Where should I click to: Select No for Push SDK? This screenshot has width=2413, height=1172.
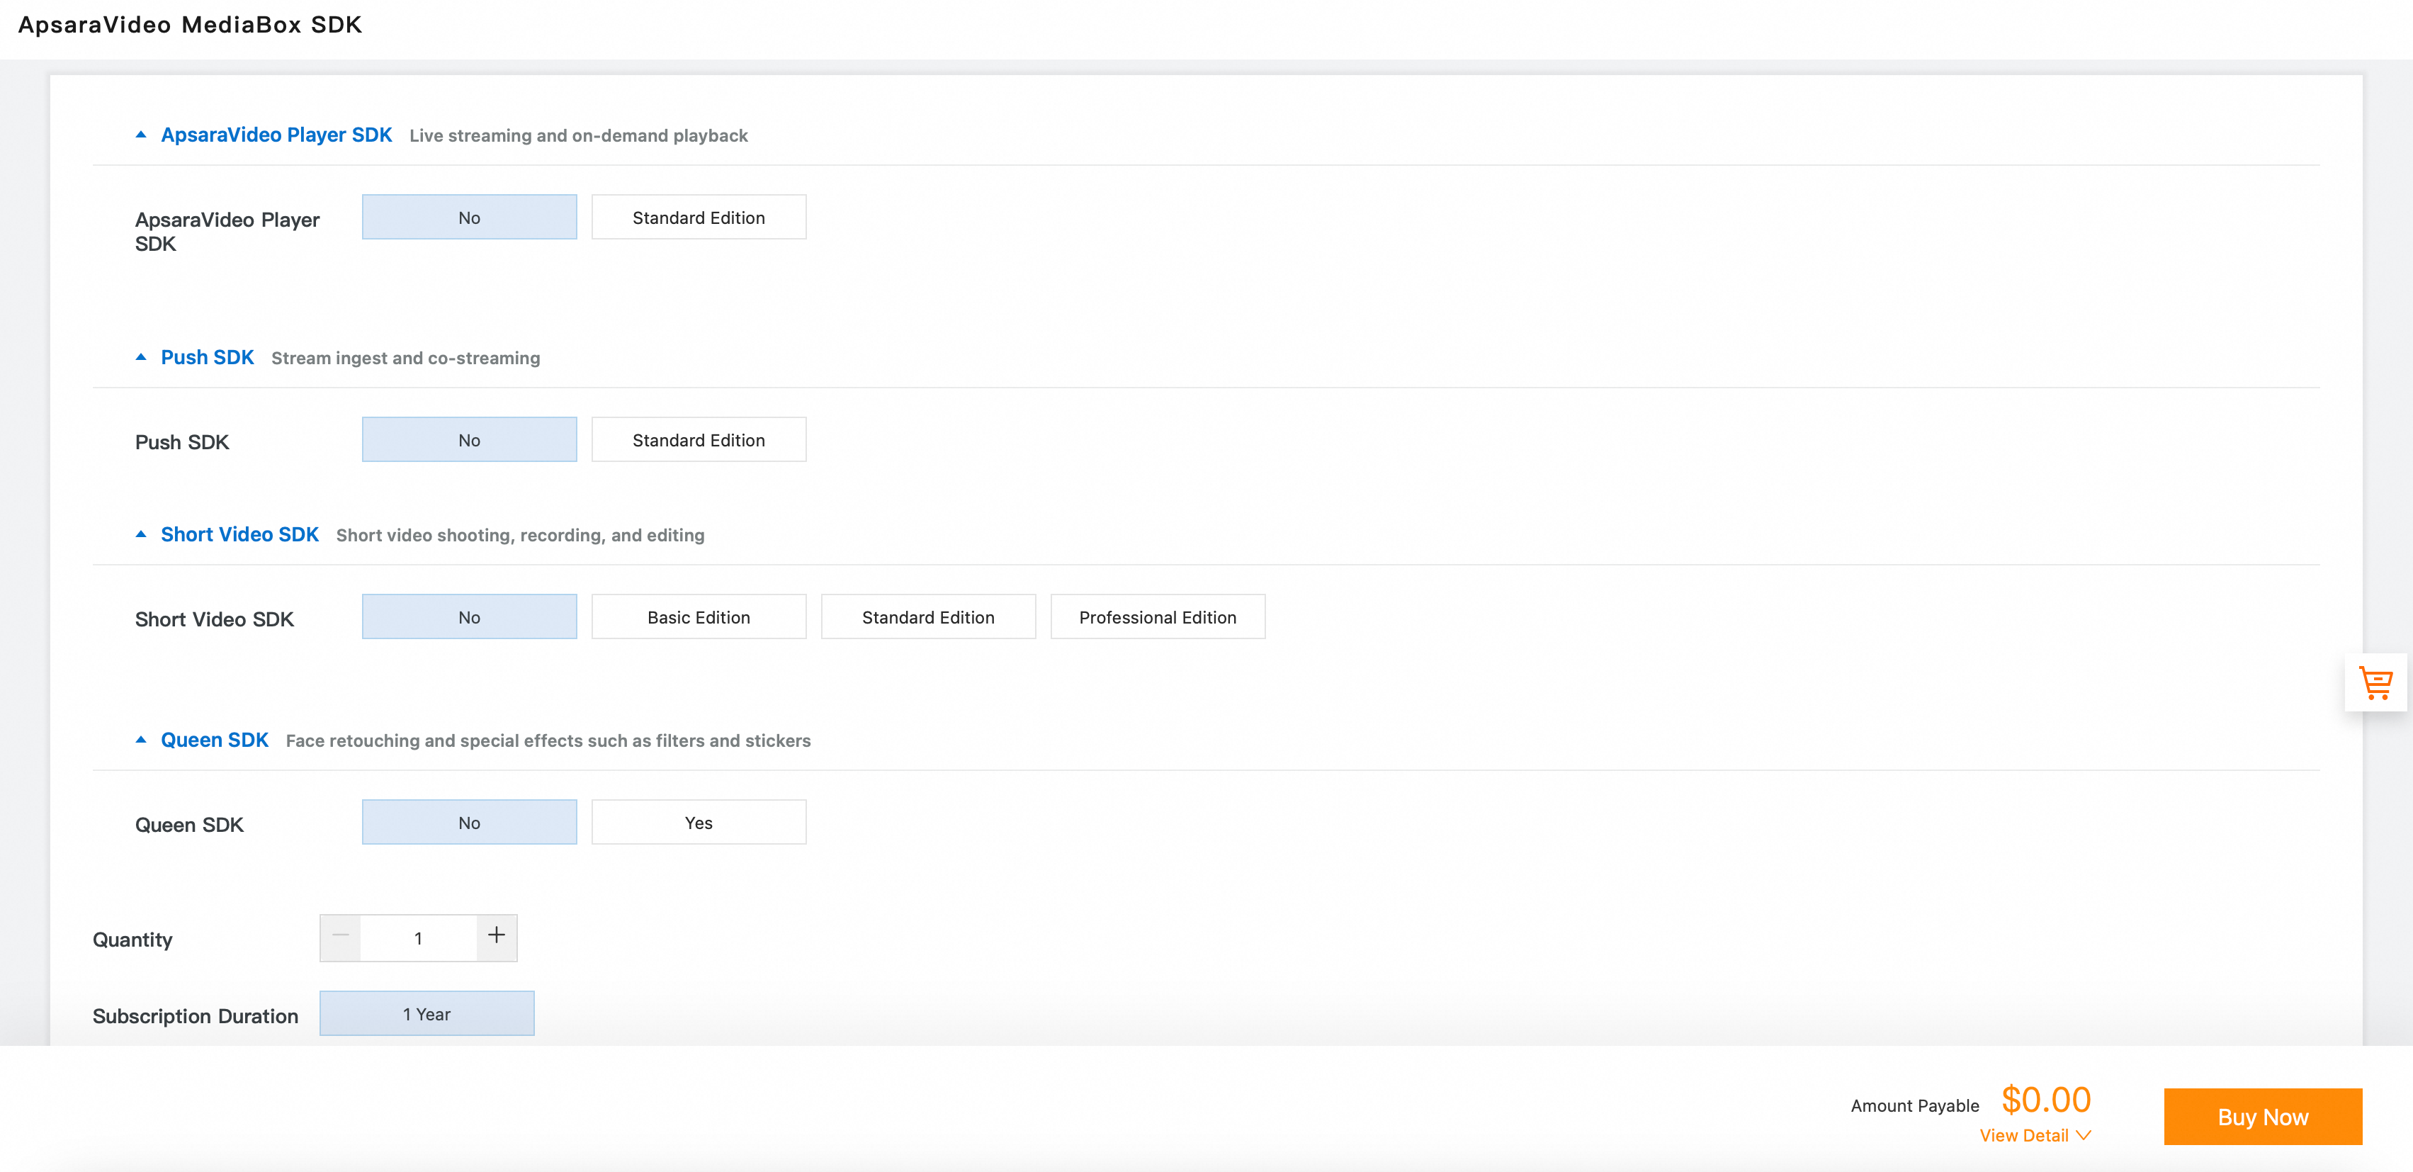tap(469, 439)
